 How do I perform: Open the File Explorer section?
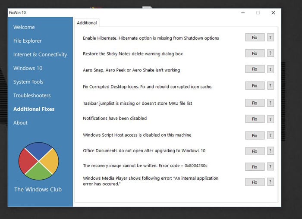point(27,41)
